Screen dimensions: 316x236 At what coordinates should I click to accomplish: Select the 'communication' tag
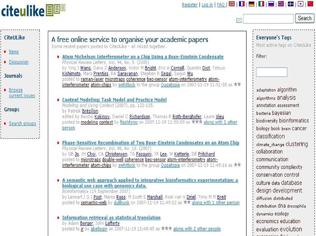pos(272,160)
